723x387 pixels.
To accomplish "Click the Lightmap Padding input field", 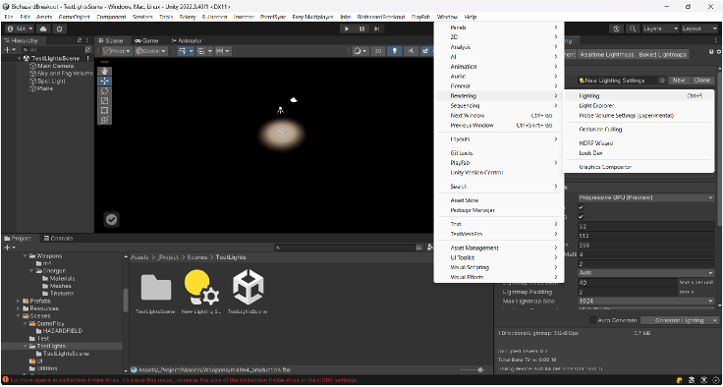I will [x=627, y=292].
